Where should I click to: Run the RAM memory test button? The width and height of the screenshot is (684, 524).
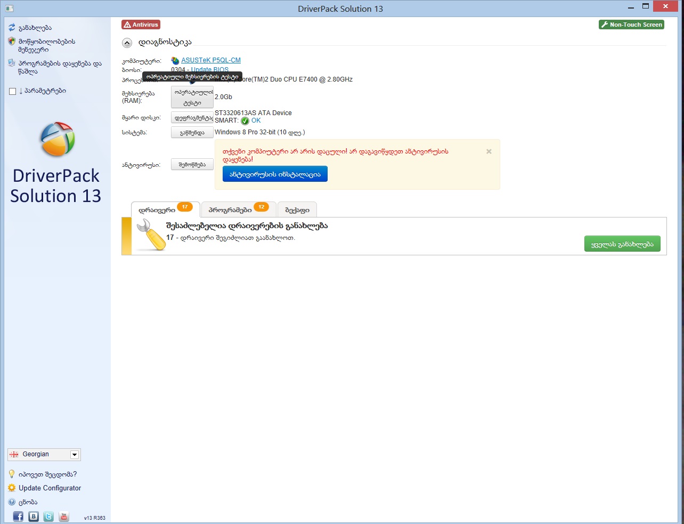[x=192, y=97]
